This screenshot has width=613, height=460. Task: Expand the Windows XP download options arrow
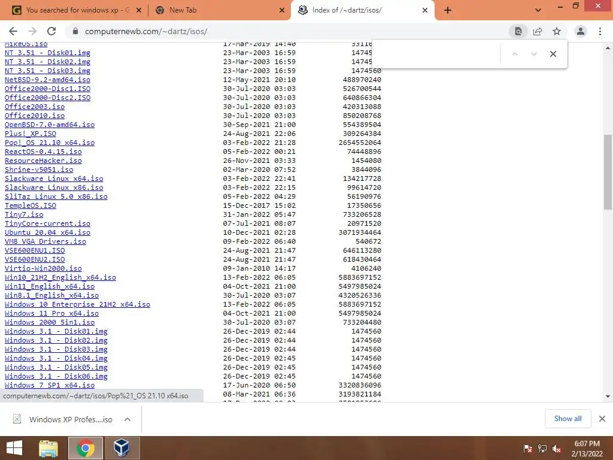pos(128,419)
